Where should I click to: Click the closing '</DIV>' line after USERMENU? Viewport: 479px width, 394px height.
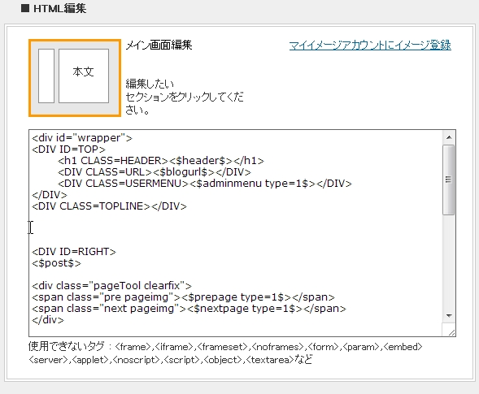point(49,195)
